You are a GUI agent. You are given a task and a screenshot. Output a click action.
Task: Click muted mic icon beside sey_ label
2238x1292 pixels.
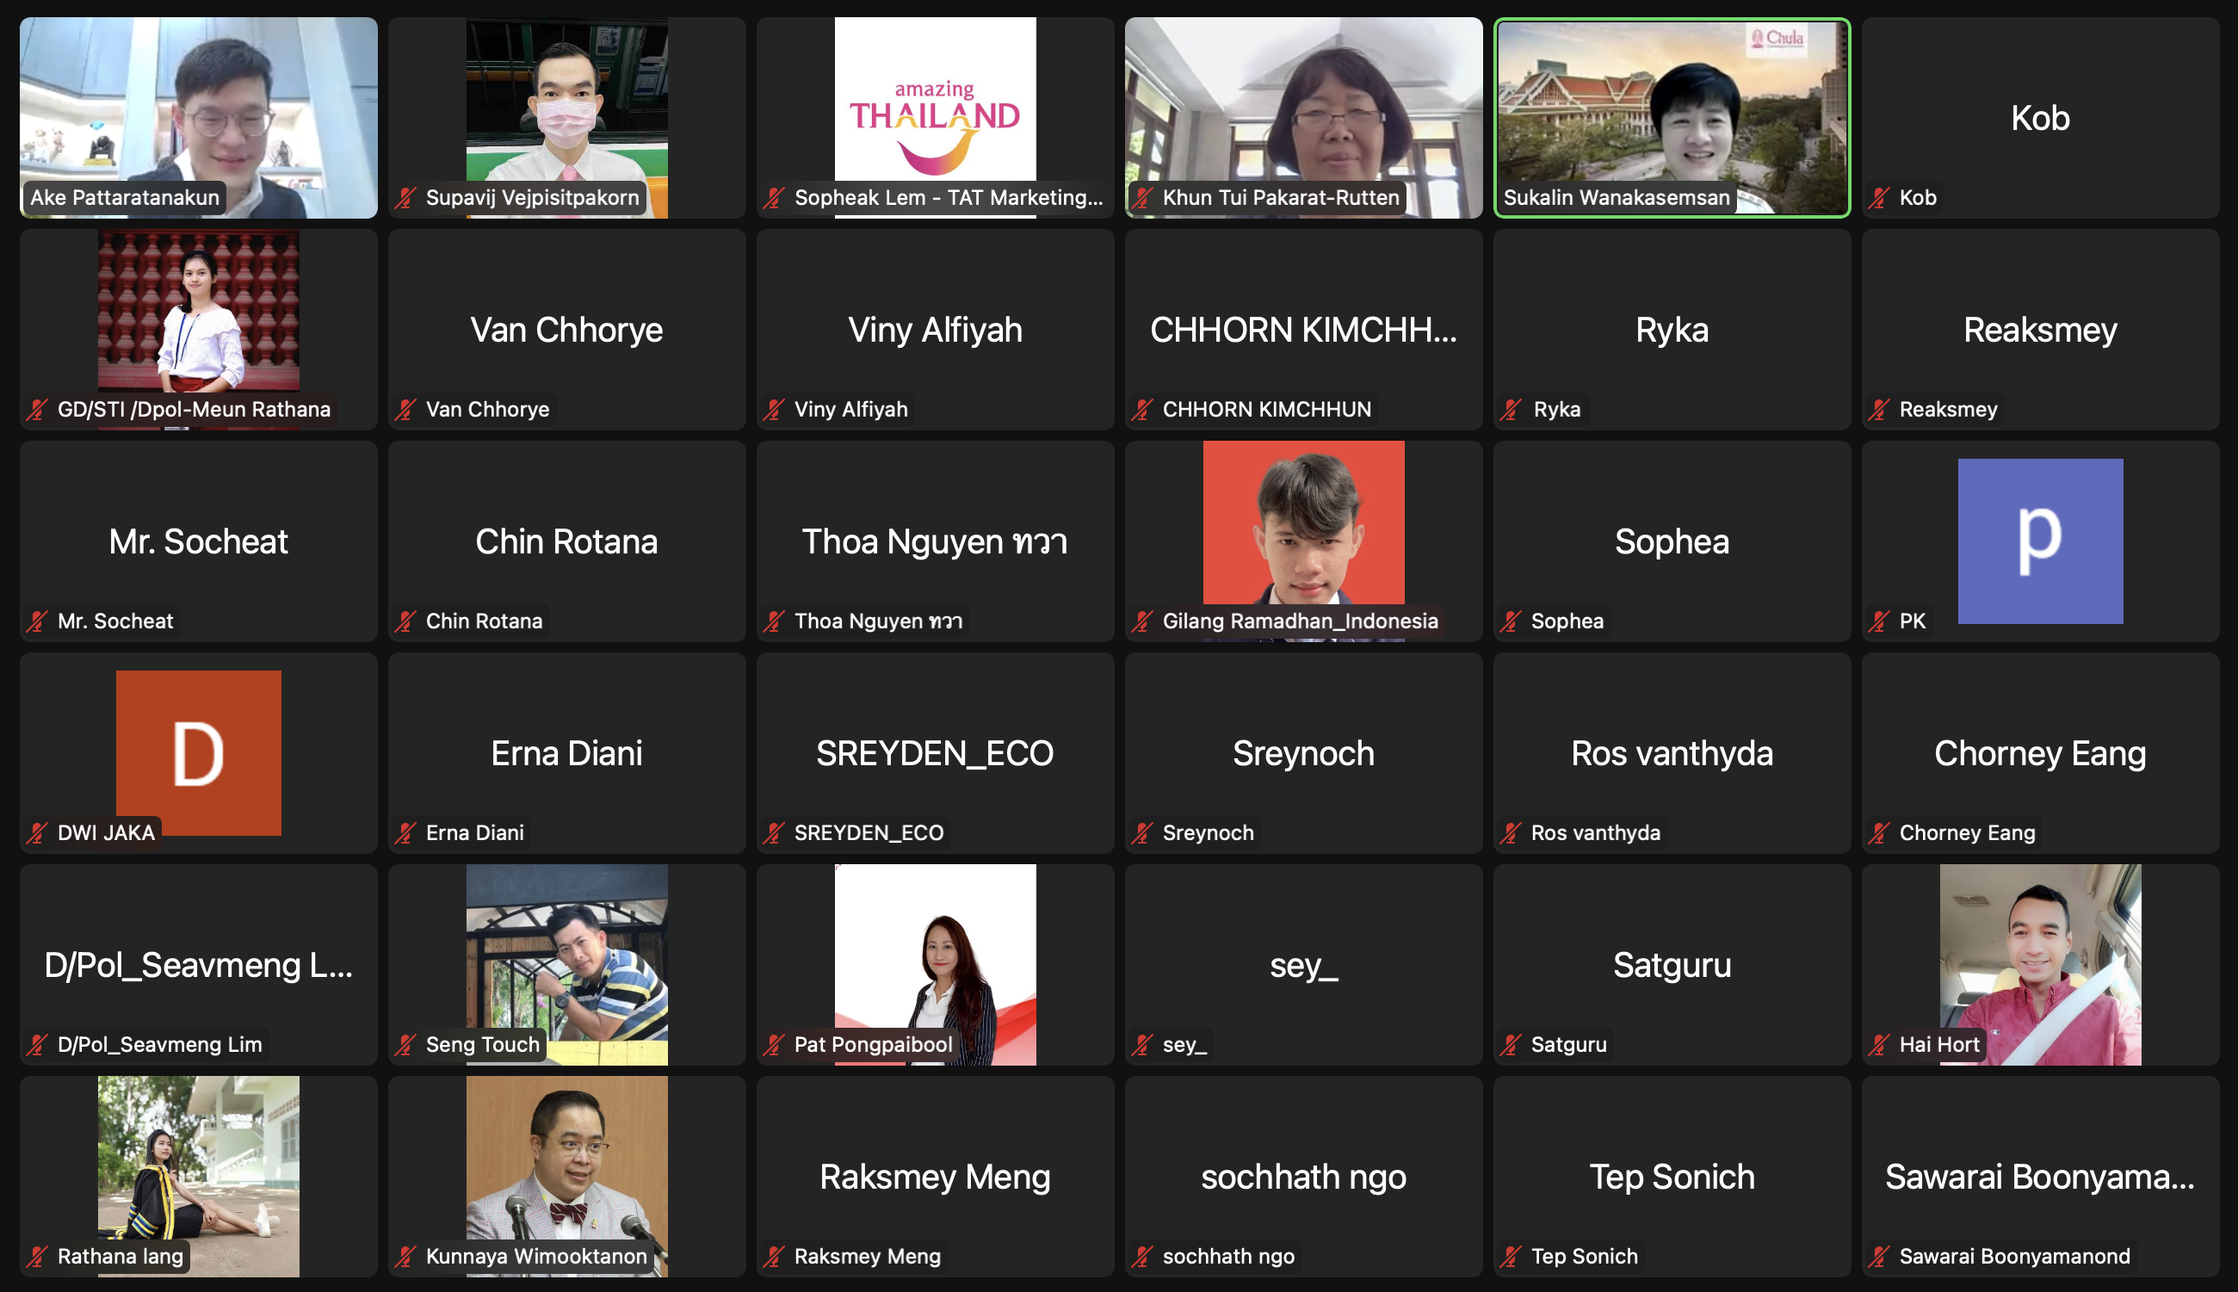coord(1142,1044)
